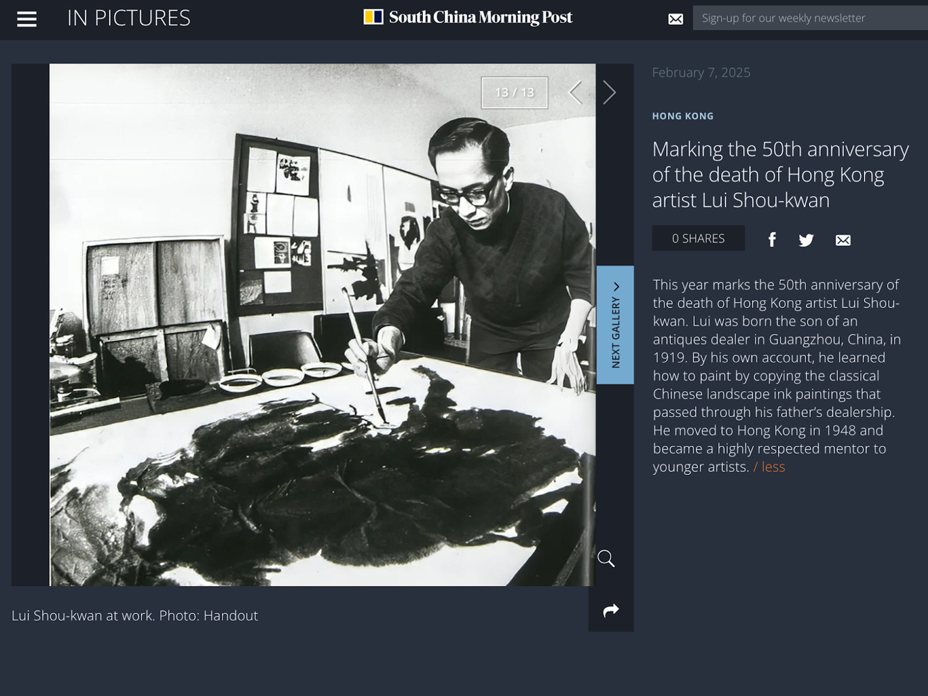Zoom the photo with magnifier icon
Screen dimensions: 928x696
click(606, 559)
